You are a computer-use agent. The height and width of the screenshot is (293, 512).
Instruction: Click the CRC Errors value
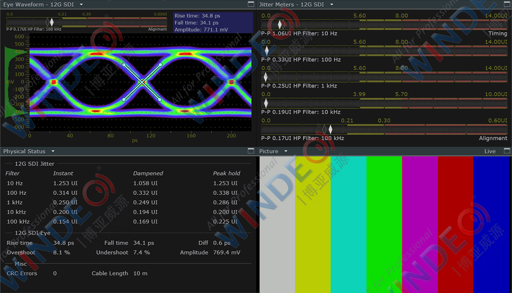click(55, 273)
